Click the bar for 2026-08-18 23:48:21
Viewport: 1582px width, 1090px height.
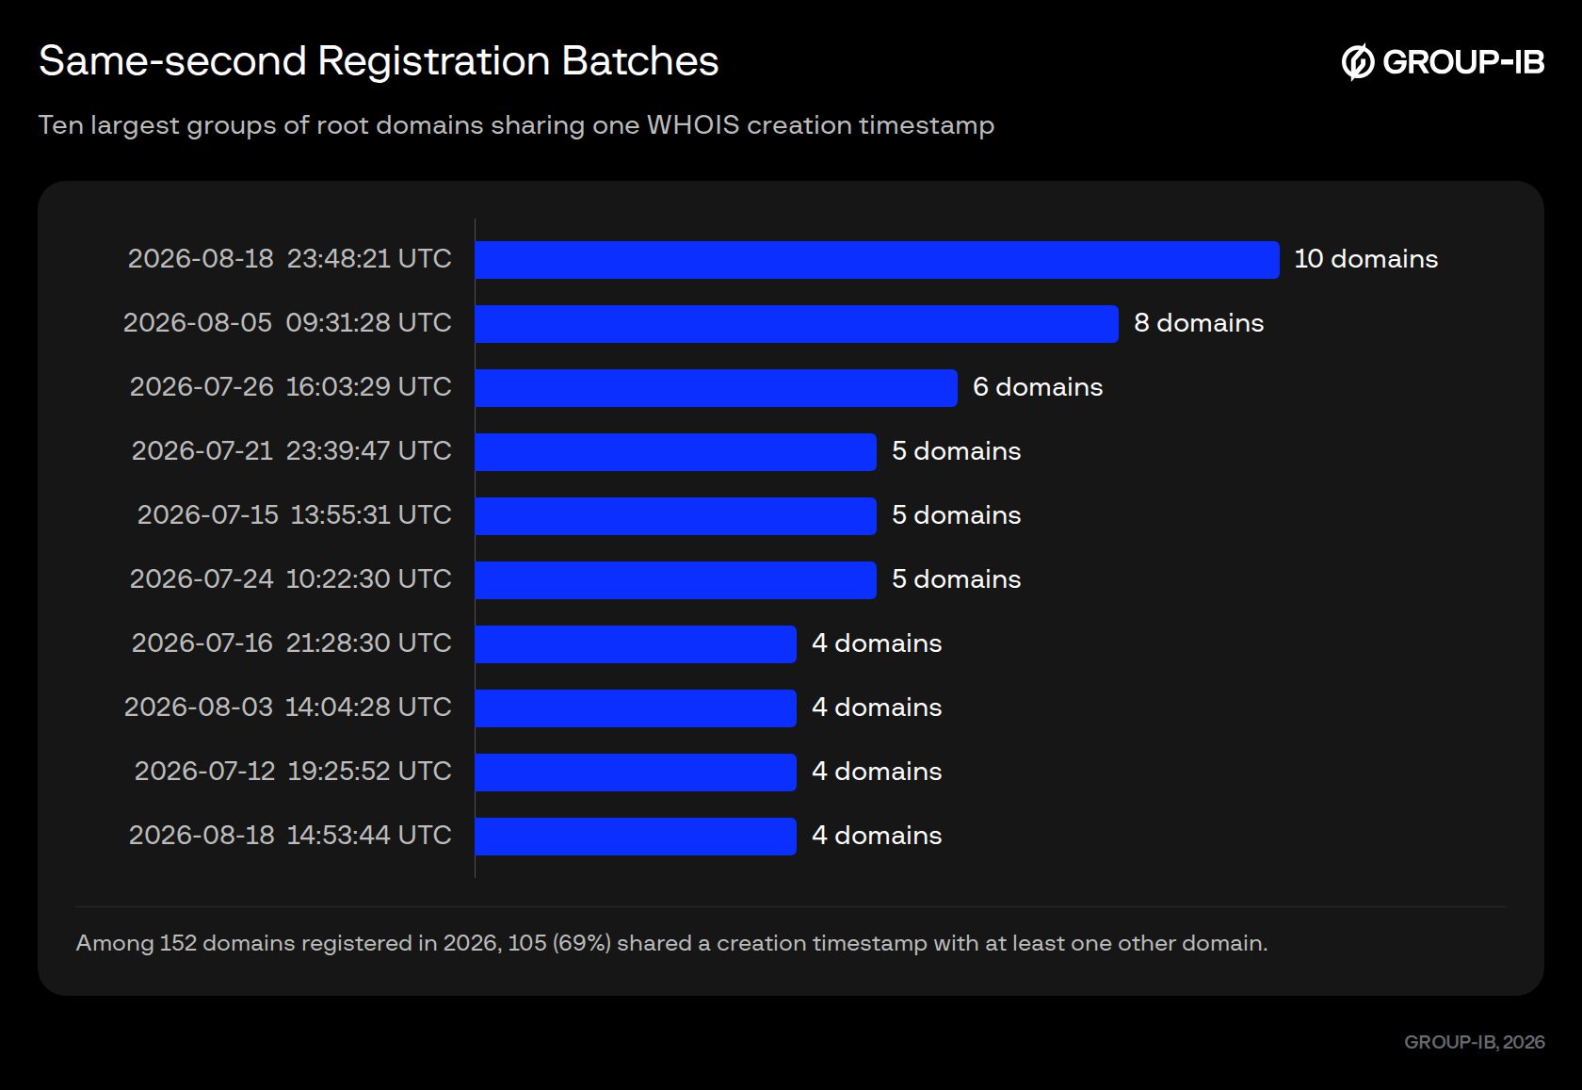[x=878, y=260]
